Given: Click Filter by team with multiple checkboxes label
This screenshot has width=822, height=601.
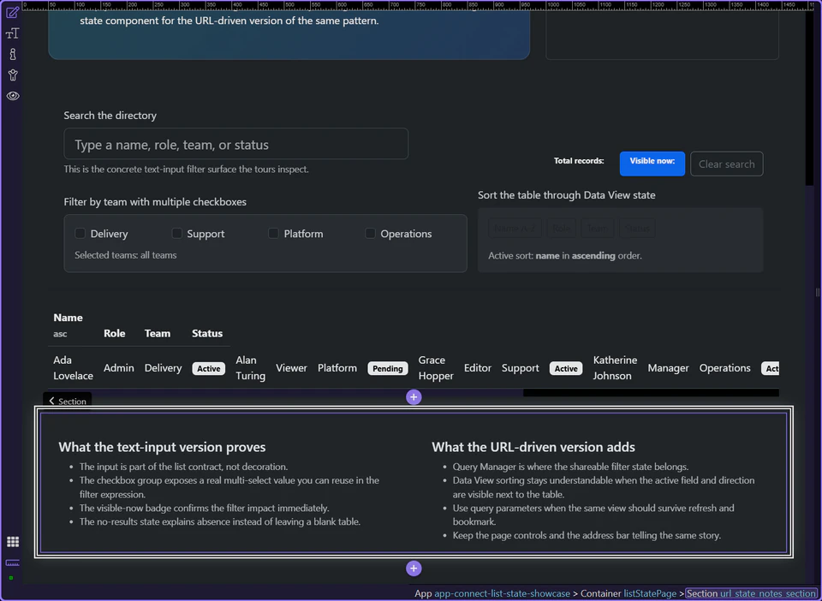Looking at the screenshot, I should coord(155,202).
